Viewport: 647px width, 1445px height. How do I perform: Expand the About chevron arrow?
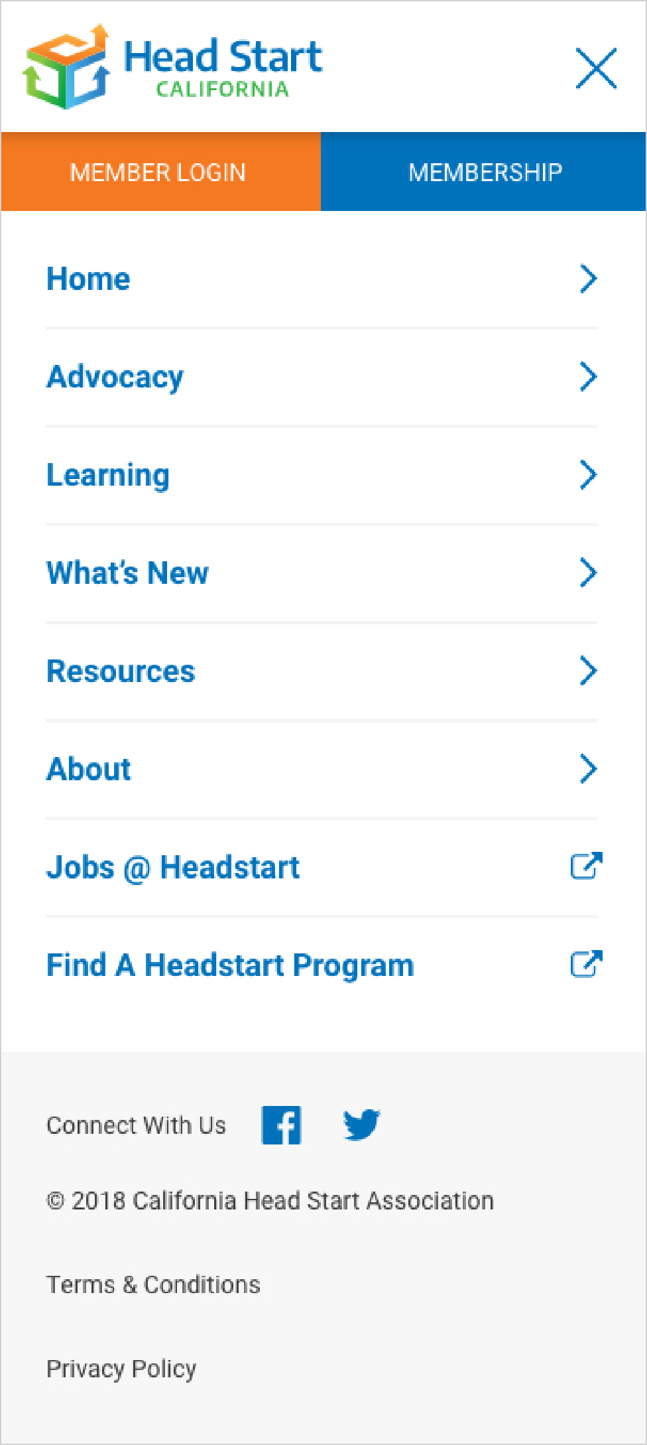(589, 769)
